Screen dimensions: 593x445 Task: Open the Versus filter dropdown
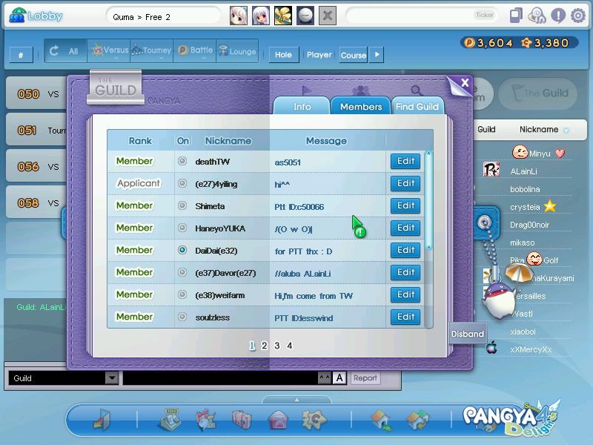coord(109,51)
